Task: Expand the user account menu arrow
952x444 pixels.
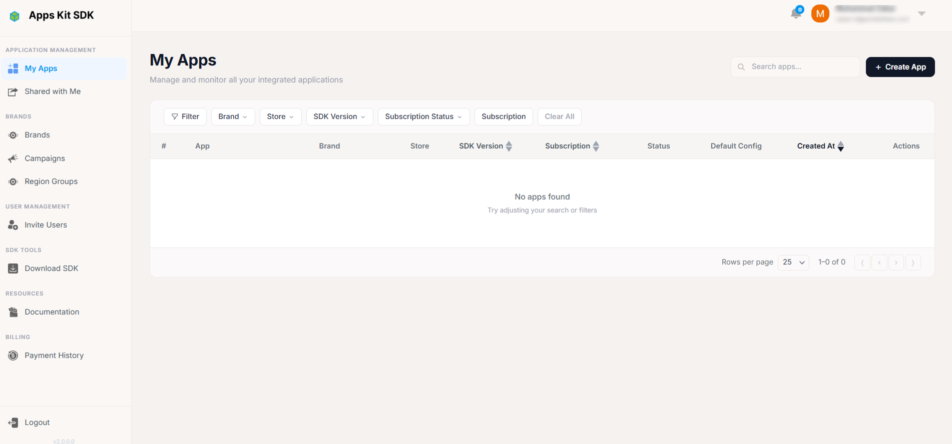Action: 921,13
